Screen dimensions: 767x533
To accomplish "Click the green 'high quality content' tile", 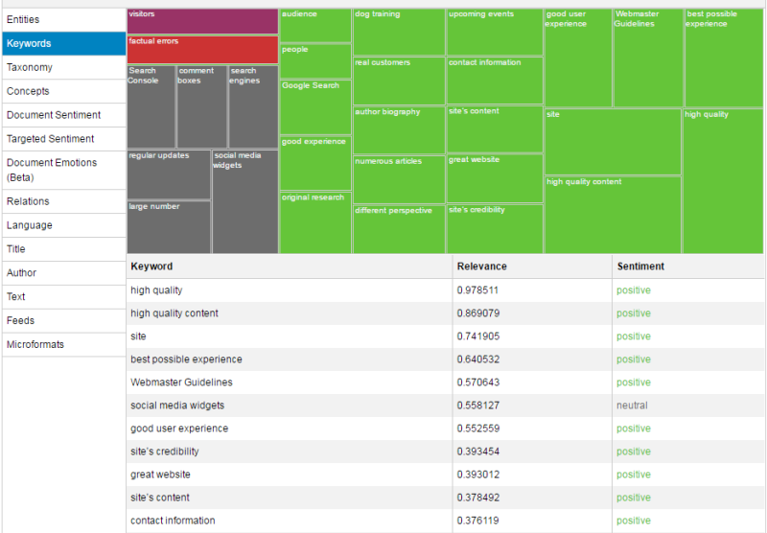I will tap(613, 215).
